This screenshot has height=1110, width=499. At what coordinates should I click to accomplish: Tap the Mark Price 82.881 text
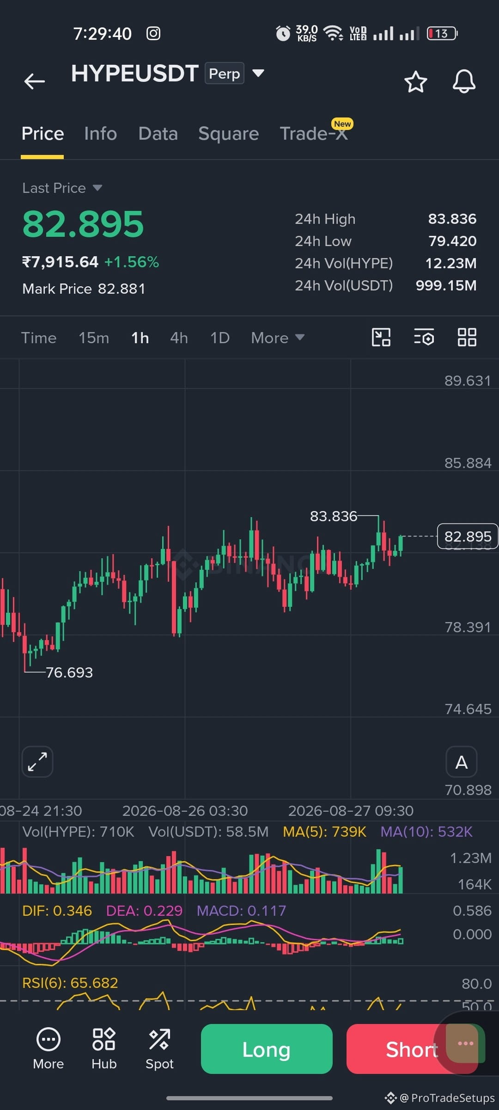click(x=84, y=289)
